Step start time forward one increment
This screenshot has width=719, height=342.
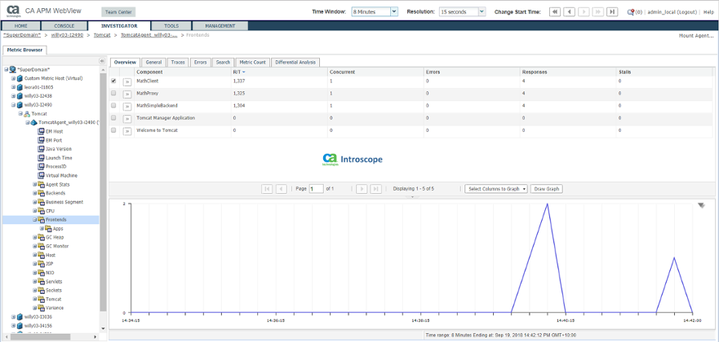click(584, 12)
